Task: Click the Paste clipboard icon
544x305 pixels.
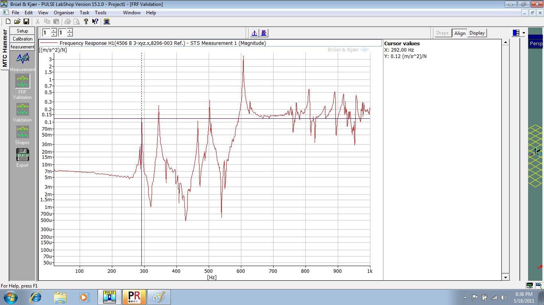Action: click(x=56, y=21)
